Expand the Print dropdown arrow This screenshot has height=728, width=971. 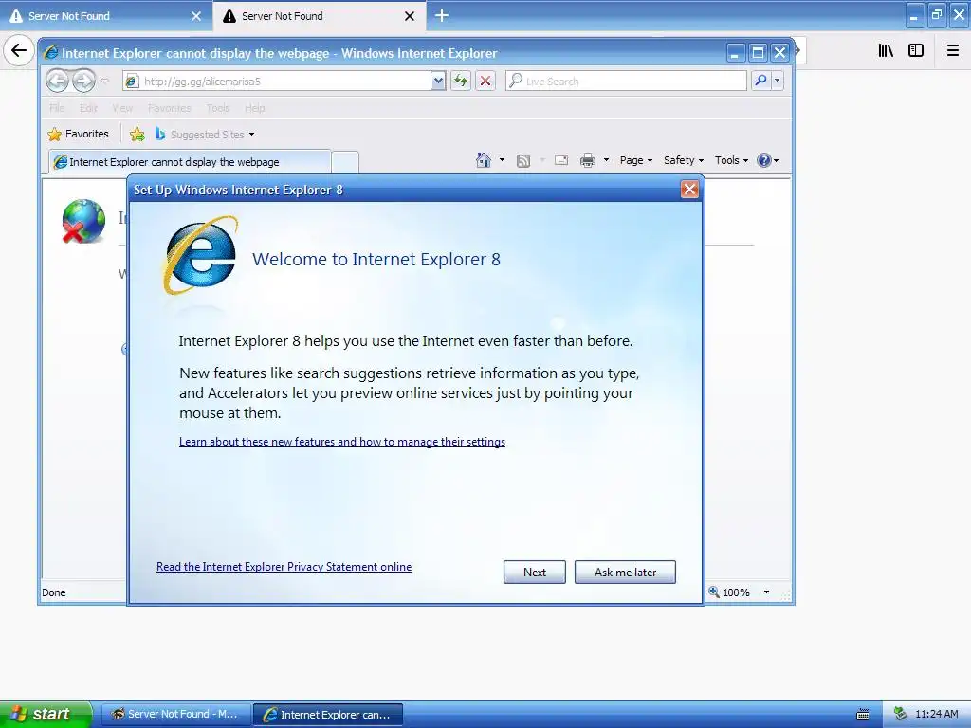(x=606, y=160)
